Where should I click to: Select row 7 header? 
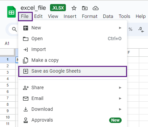click(x=7, y=98)
